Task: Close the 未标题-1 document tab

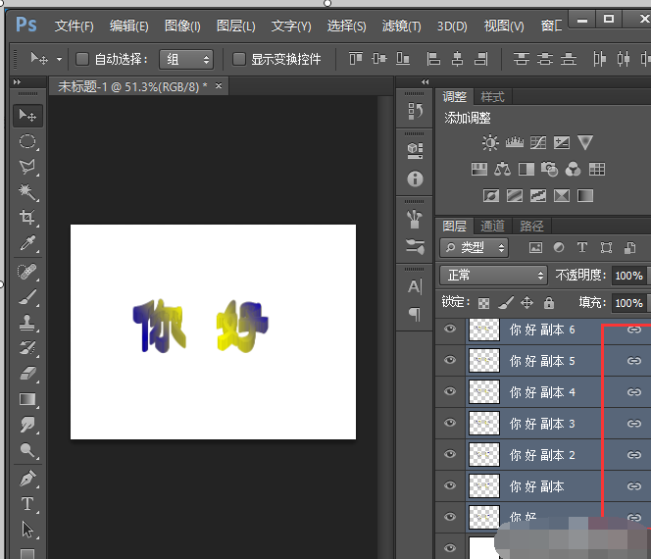Action: pyautogui.click(x=219, y=86)
